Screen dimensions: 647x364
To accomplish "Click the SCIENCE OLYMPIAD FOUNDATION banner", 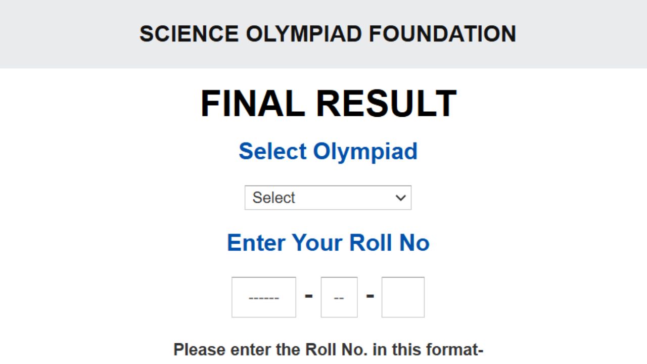I will 328,34.
